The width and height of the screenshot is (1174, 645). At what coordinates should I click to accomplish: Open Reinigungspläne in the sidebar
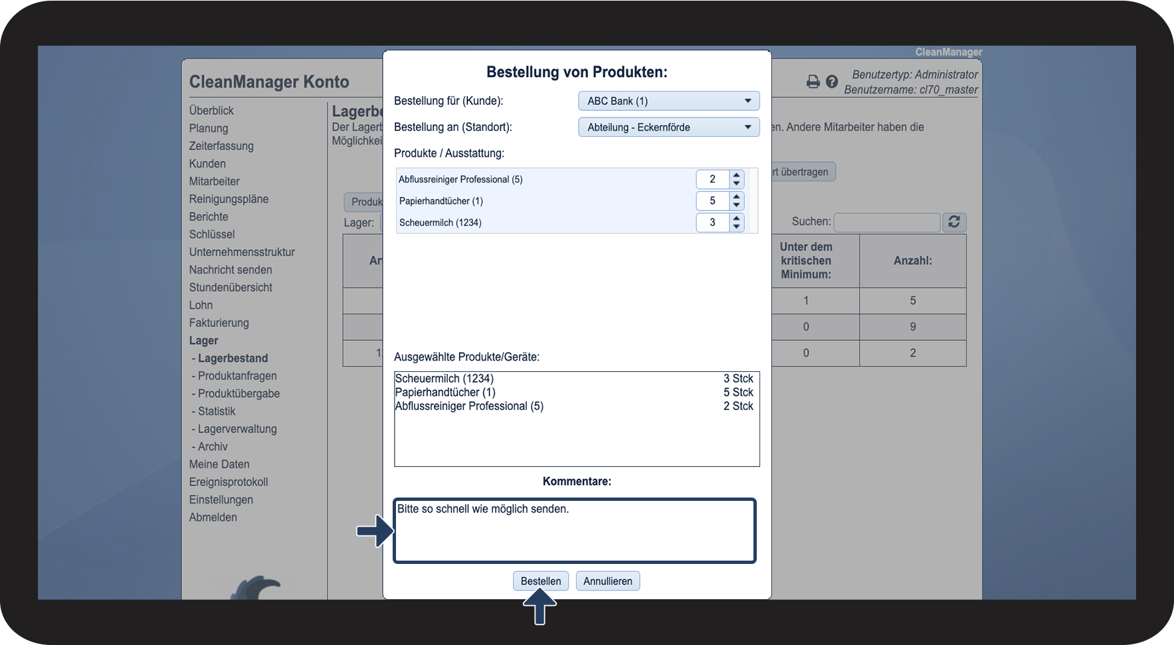pyautogui.click(x=229, y=199)
